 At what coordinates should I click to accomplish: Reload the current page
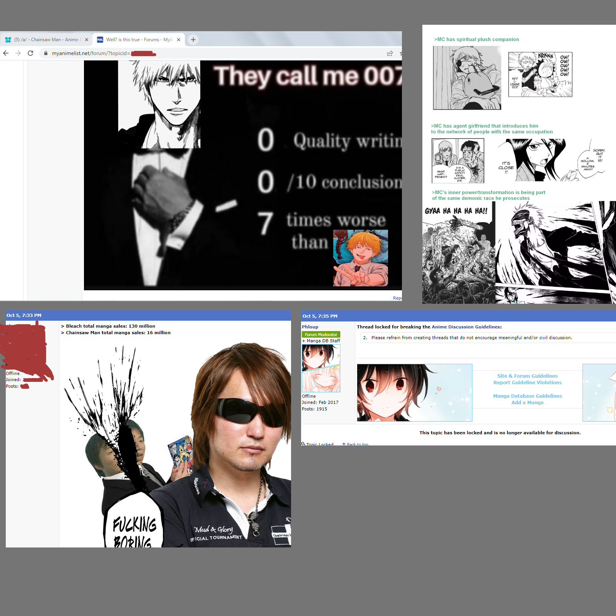[30, 53]
